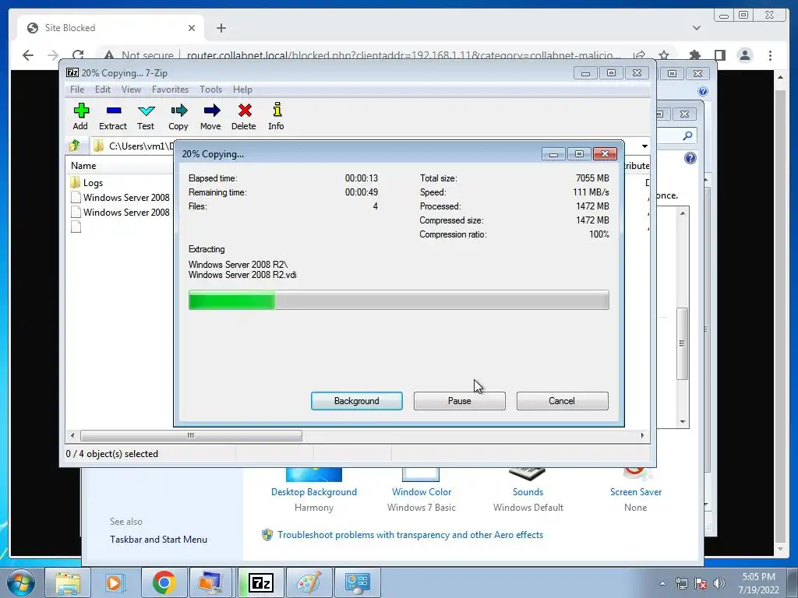Open the File menu in 7-Zip
Viewport: 798px width, 598px height.
click(x=77, y=90)
